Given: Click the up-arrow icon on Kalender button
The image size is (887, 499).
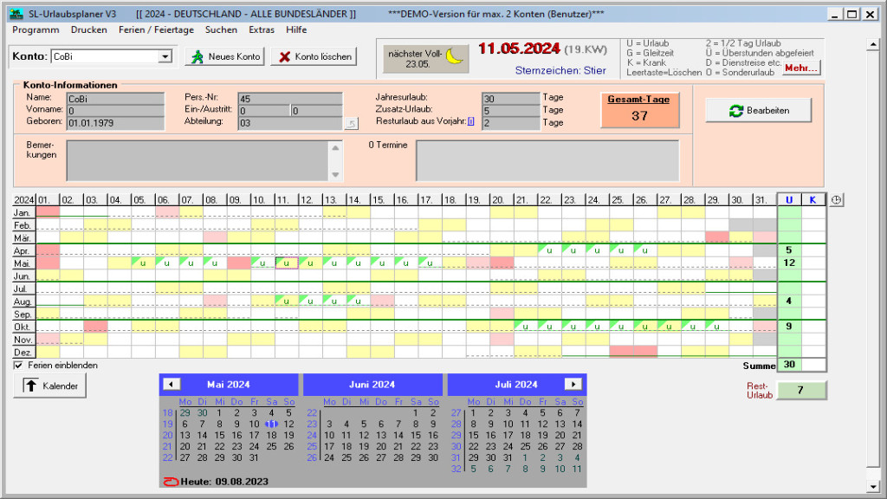Looking at the screenshot, I should point(29,386).
